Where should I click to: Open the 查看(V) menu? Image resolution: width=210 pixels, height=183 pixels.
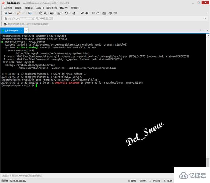(29, 8)
